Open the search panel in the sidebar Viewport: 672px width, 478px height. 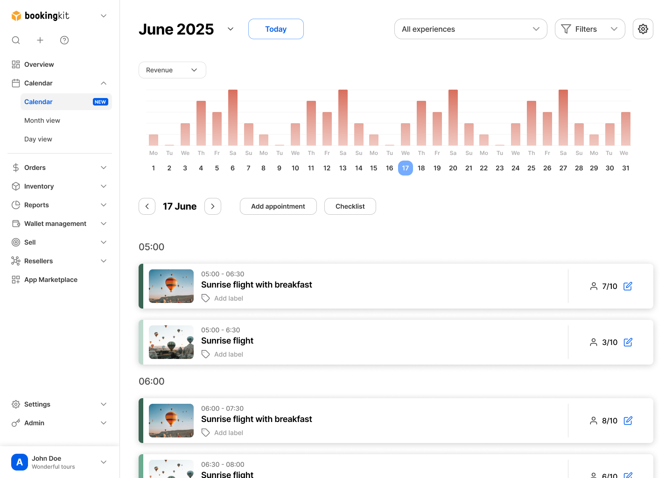coord(16,40)
